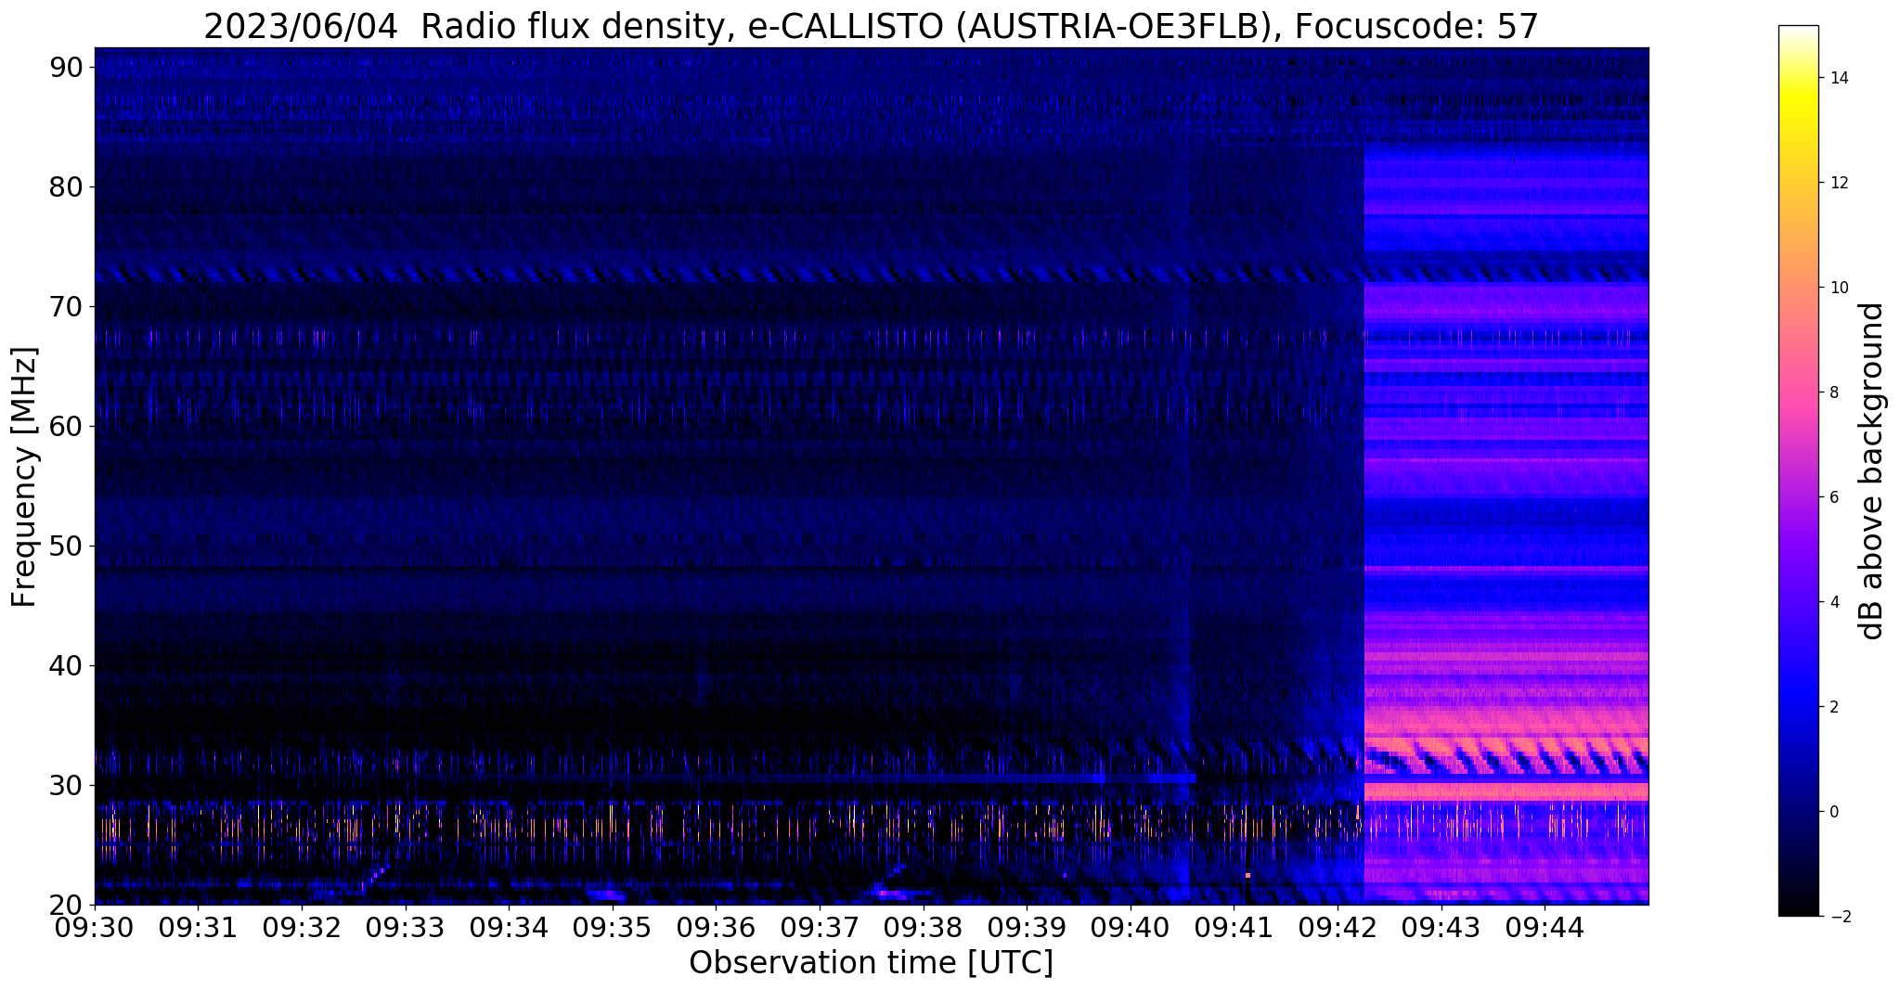The width and height of the screenshot is (1900, 990).
Task: Click the 'Frequency [MHz]' axis label
Action: pos(25,477)
